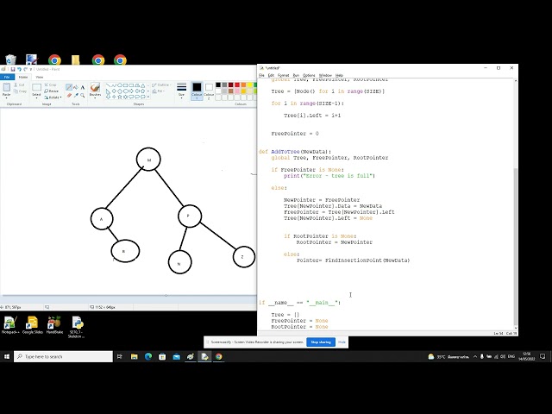Image resolution: width=552 pixels, height=414 pixels.
Task: Select the Eraser tool in Paint
Action: click(x=69, y=95)
